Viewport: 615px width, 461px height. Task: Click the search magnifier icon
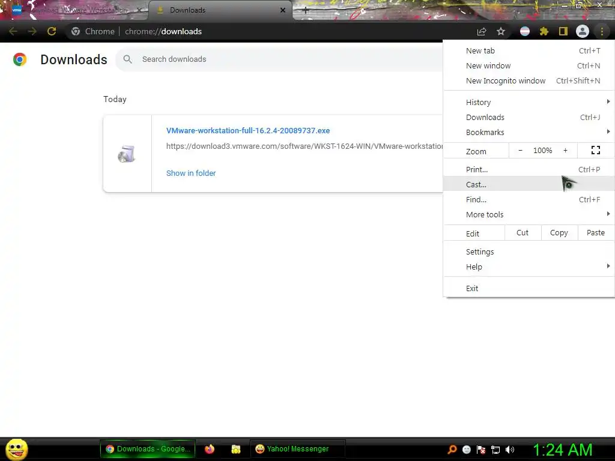tap(127, 59)
